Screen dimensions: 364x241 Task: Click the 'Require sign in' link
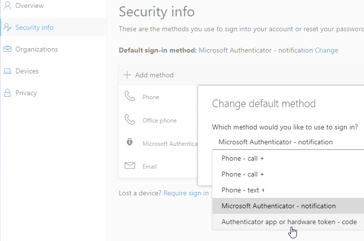pos(186,193)
